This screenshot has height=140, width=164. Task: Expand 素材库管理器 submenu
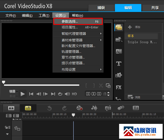pyautogui.click(x=78, y=40)
